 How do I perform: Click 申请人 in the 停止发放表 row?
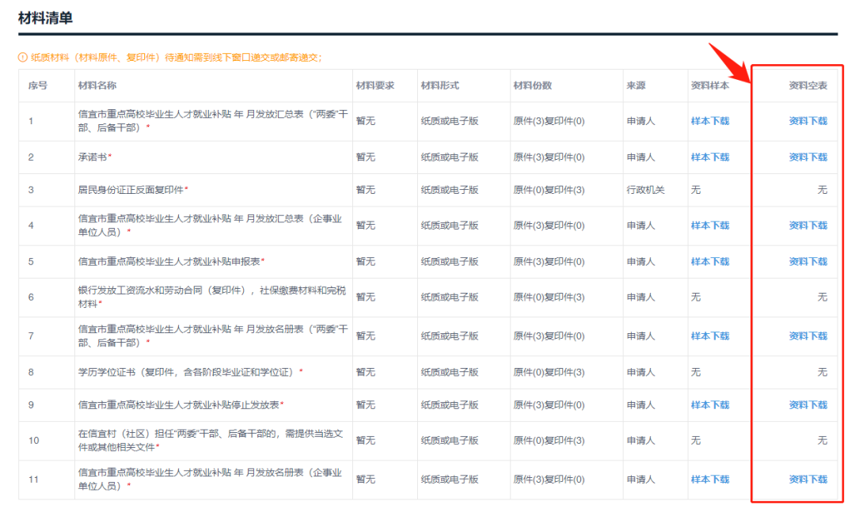[640, 404]
